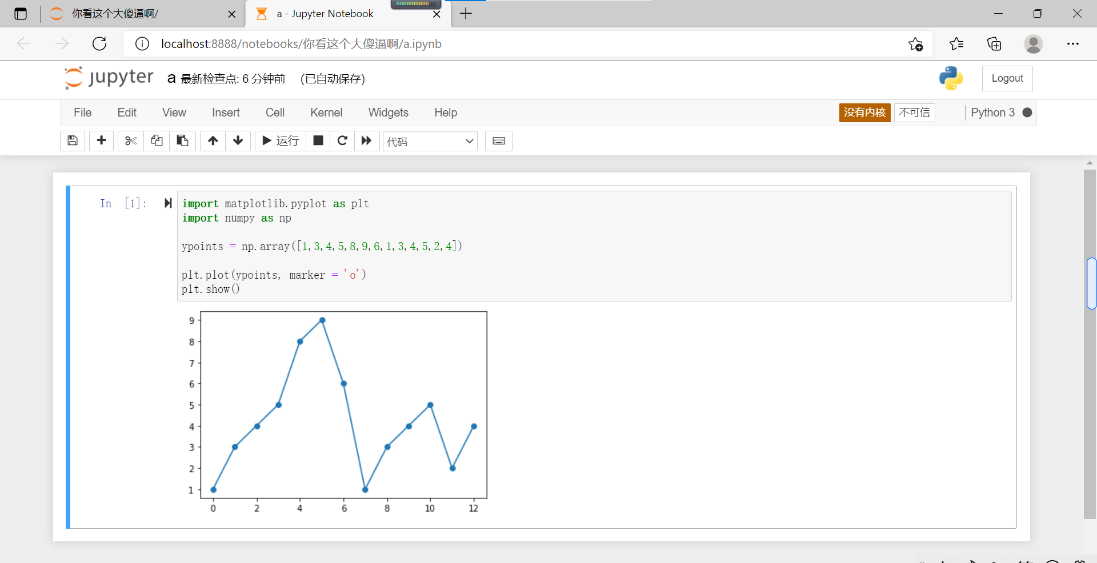Viewport: 1097px width, 563px height.
Task: Open the Kernel menu
Action: [x=326, y=112]
